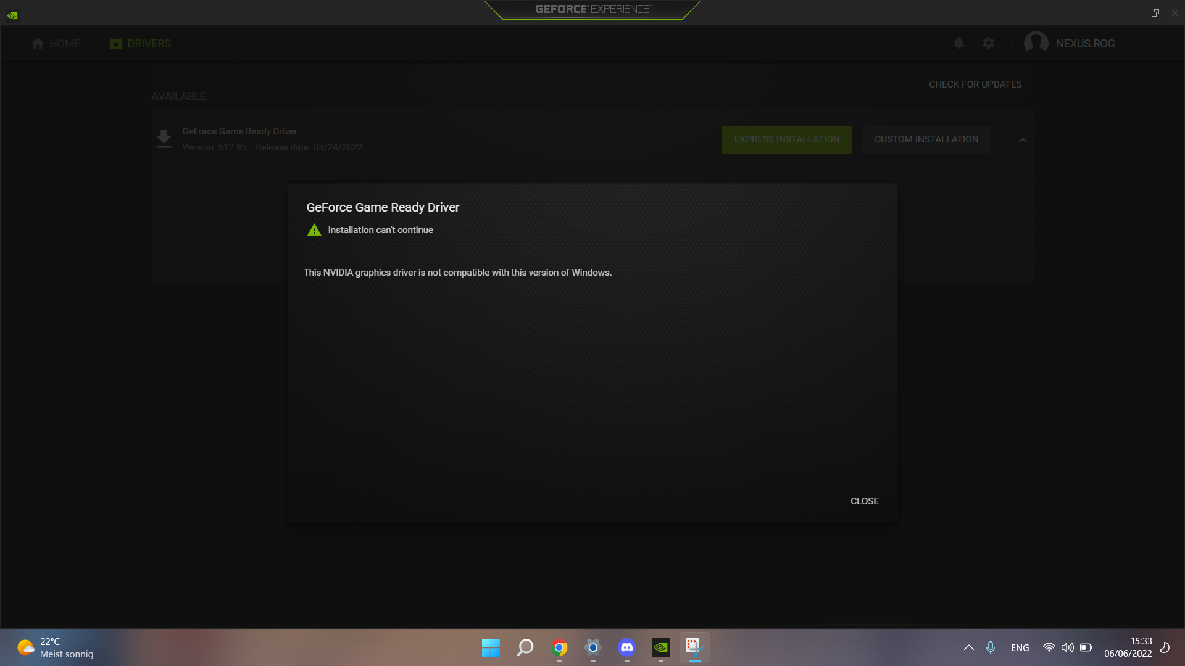Open Google Chrome from taskbar
Image resolution: width=1185 pixels, height=666 pixels.
click(559, 647)
